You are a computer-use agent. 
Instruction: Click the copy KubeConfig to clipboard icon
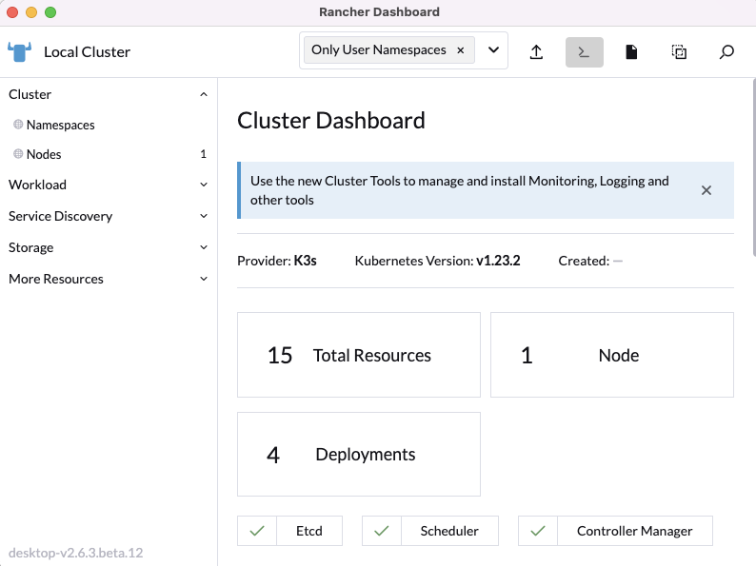click(x=679, y=52)
